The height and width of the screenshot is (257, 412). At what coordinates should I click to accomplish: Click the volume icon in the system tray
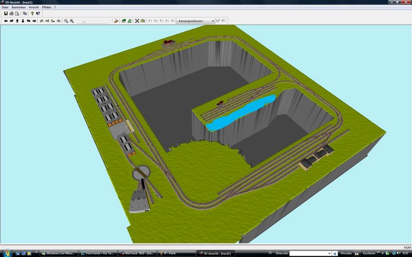pos(399,253)
